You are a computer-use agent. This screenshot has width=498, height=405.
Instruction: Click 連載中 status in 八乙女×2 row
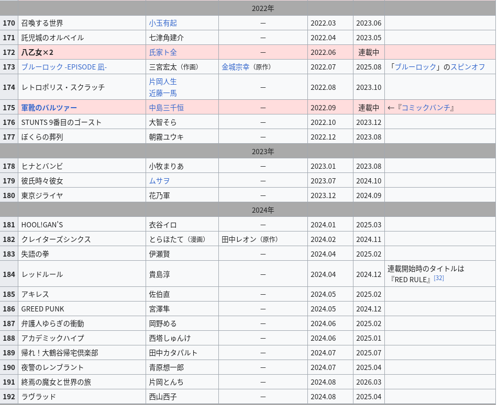pyautogui.click(x=369, y=52)
